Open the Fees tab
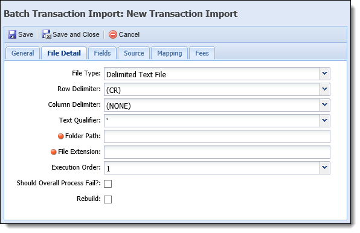360x233 pixels. pos(202,53)
